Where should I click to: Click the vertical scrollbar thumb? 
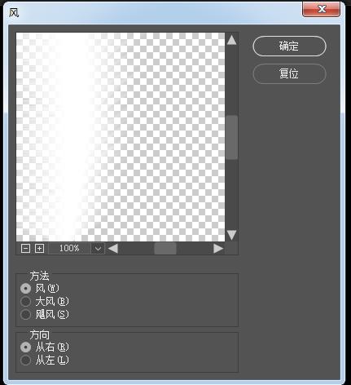[231, 137]
